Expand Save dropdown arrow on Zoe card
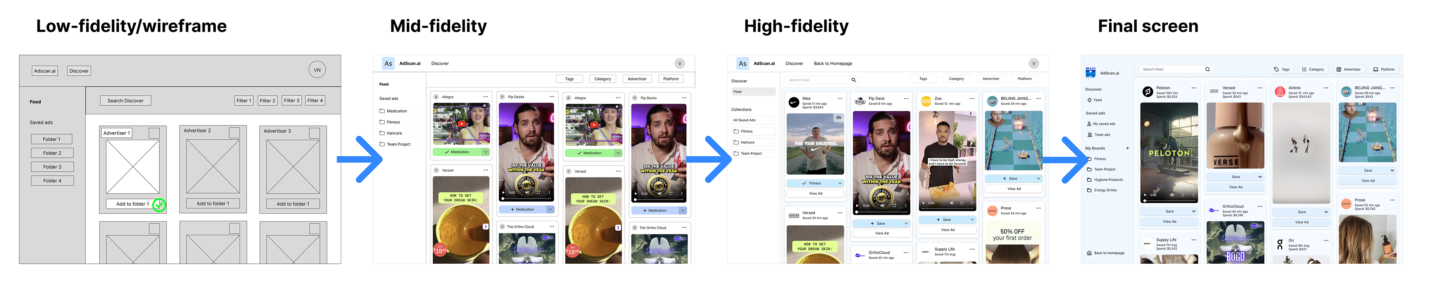Viewport: 1430px width, 289px height. (972, 220)
